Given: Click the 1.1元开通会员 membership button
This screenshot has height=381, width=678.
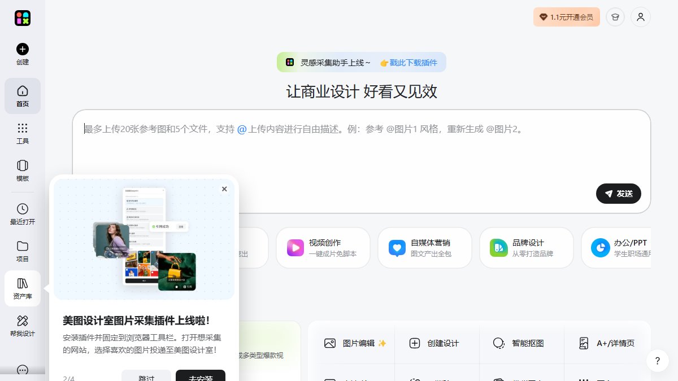Looking at the screenshot, I should 567,17.
